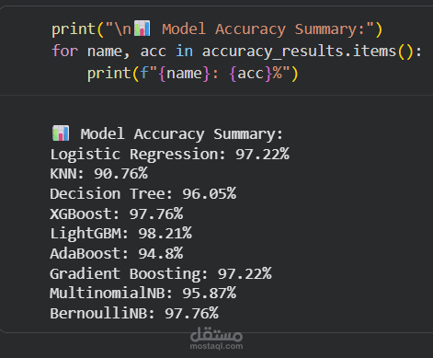Viewport: 433px width, 358px height.
Task: Select the AdaBoost: 94.8% output line
Action: pyautogui.click(x=117, y=254)
